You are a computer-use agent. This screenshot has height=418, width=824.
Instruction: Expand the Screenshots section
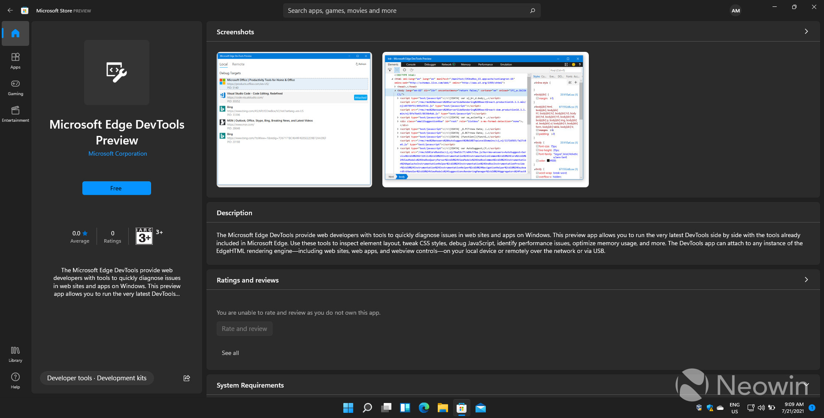[x=806, y=31]
